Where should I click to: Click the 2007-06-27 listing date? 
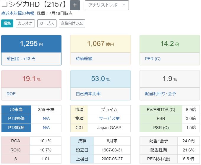click(112, 159)
